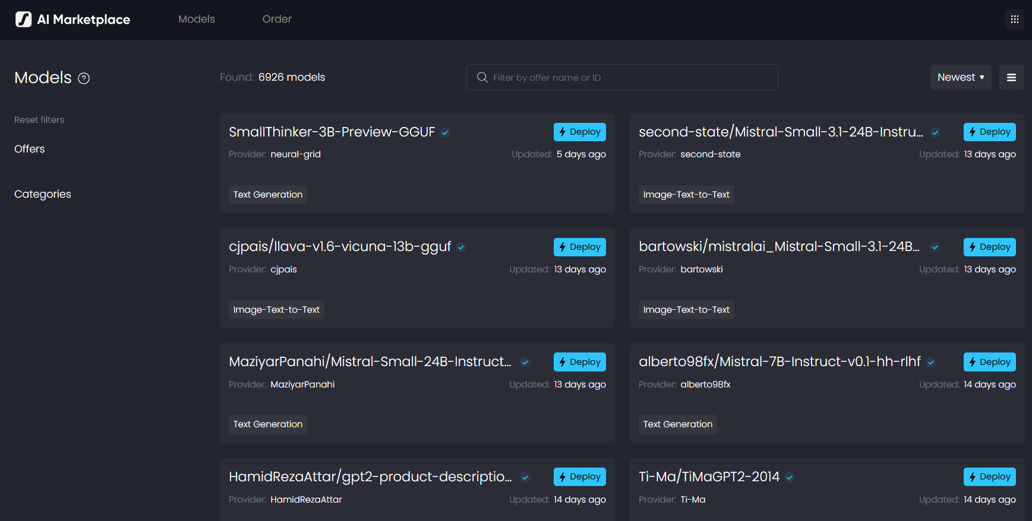Click verified badge of alberto98fx Mistral-7B model
The height and width of the screenshot is (521, 1032).
[931, 363]
